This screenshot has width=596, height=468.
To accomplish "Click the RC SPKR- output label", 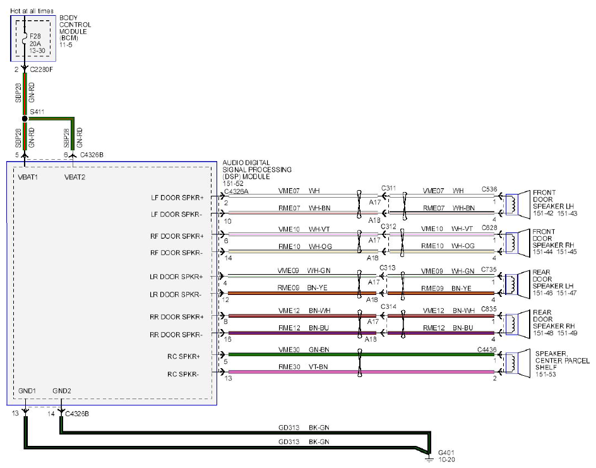I will click(183, 374).
